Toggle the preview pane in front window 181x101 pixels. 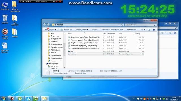pos(149,30)
